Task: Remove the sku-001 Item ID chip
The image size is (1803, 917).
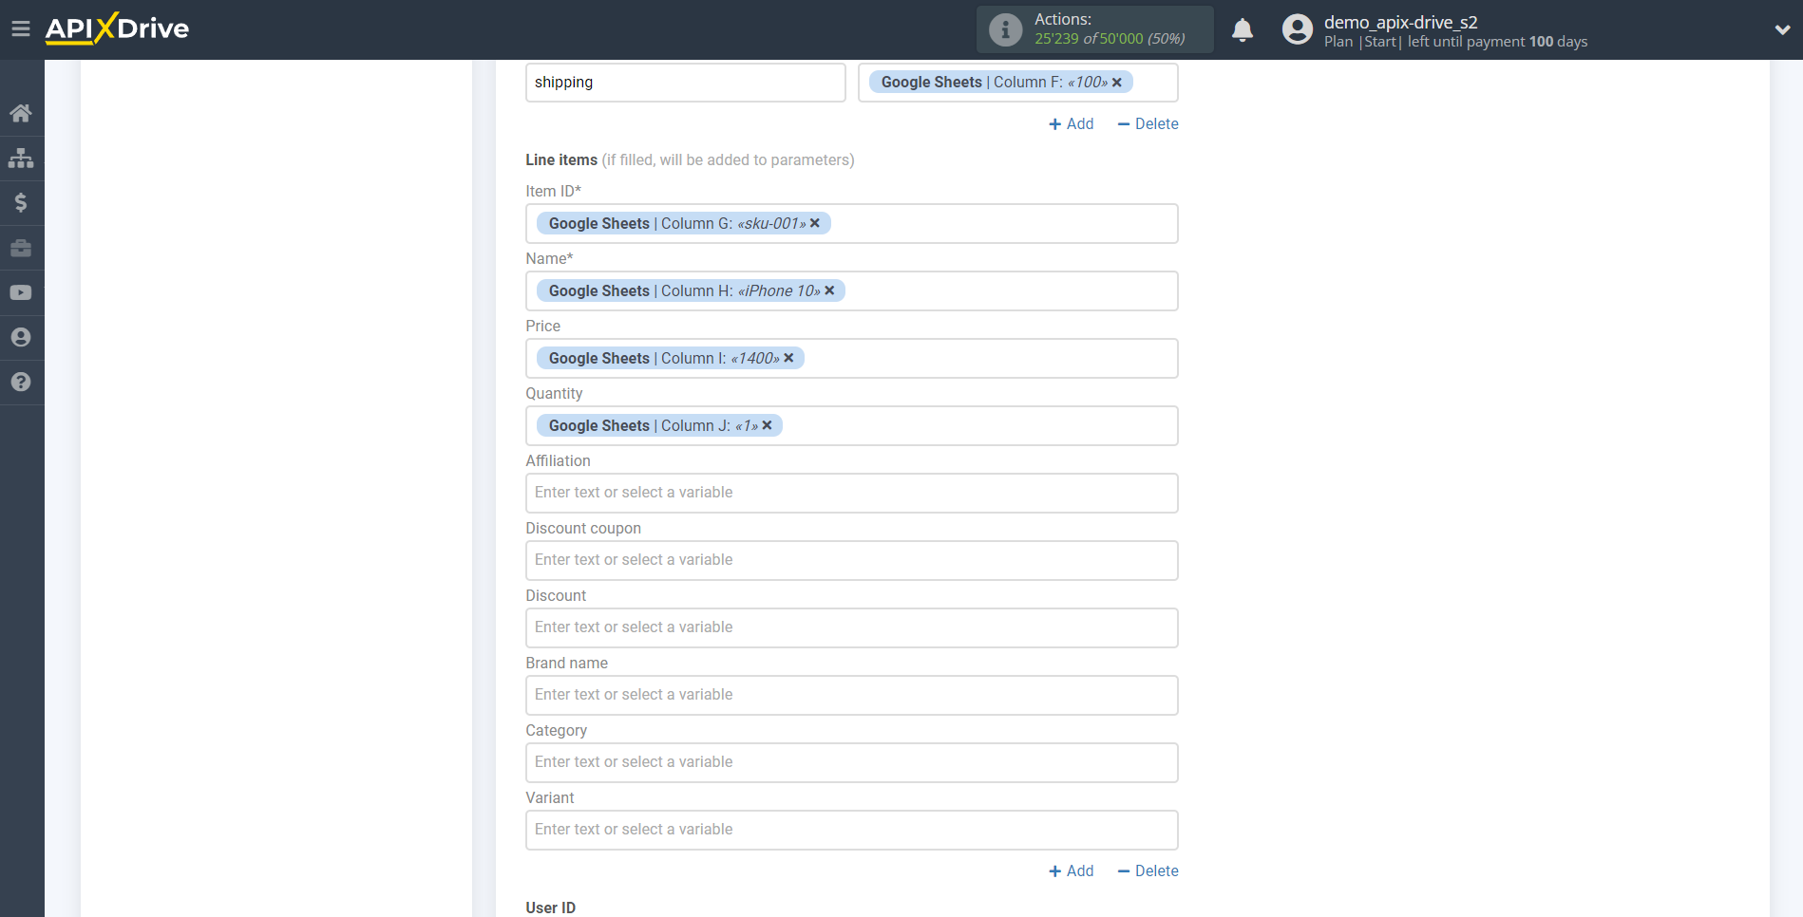Action: (x=814, y=223)
